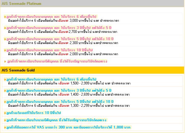
Task: Click arrow bullet beside Gold 5 ปีขึ้นไป แต่ไม่ถึง 10 ปี
Action: tap(5, 102)
